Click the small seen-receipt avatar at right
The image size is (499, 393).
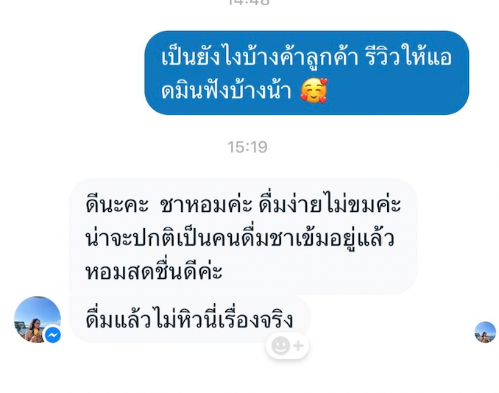(x=485, y=332)
